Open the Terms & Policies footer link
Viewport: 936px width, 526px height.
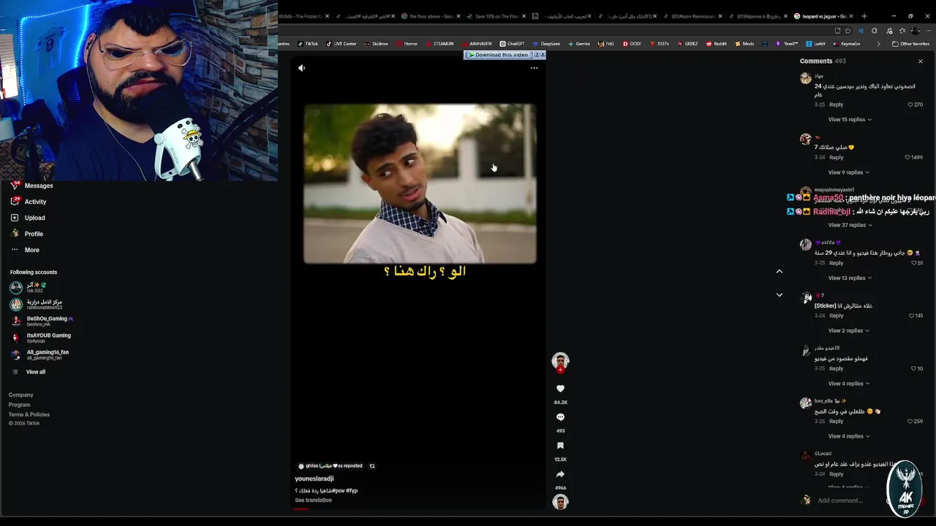29,414
